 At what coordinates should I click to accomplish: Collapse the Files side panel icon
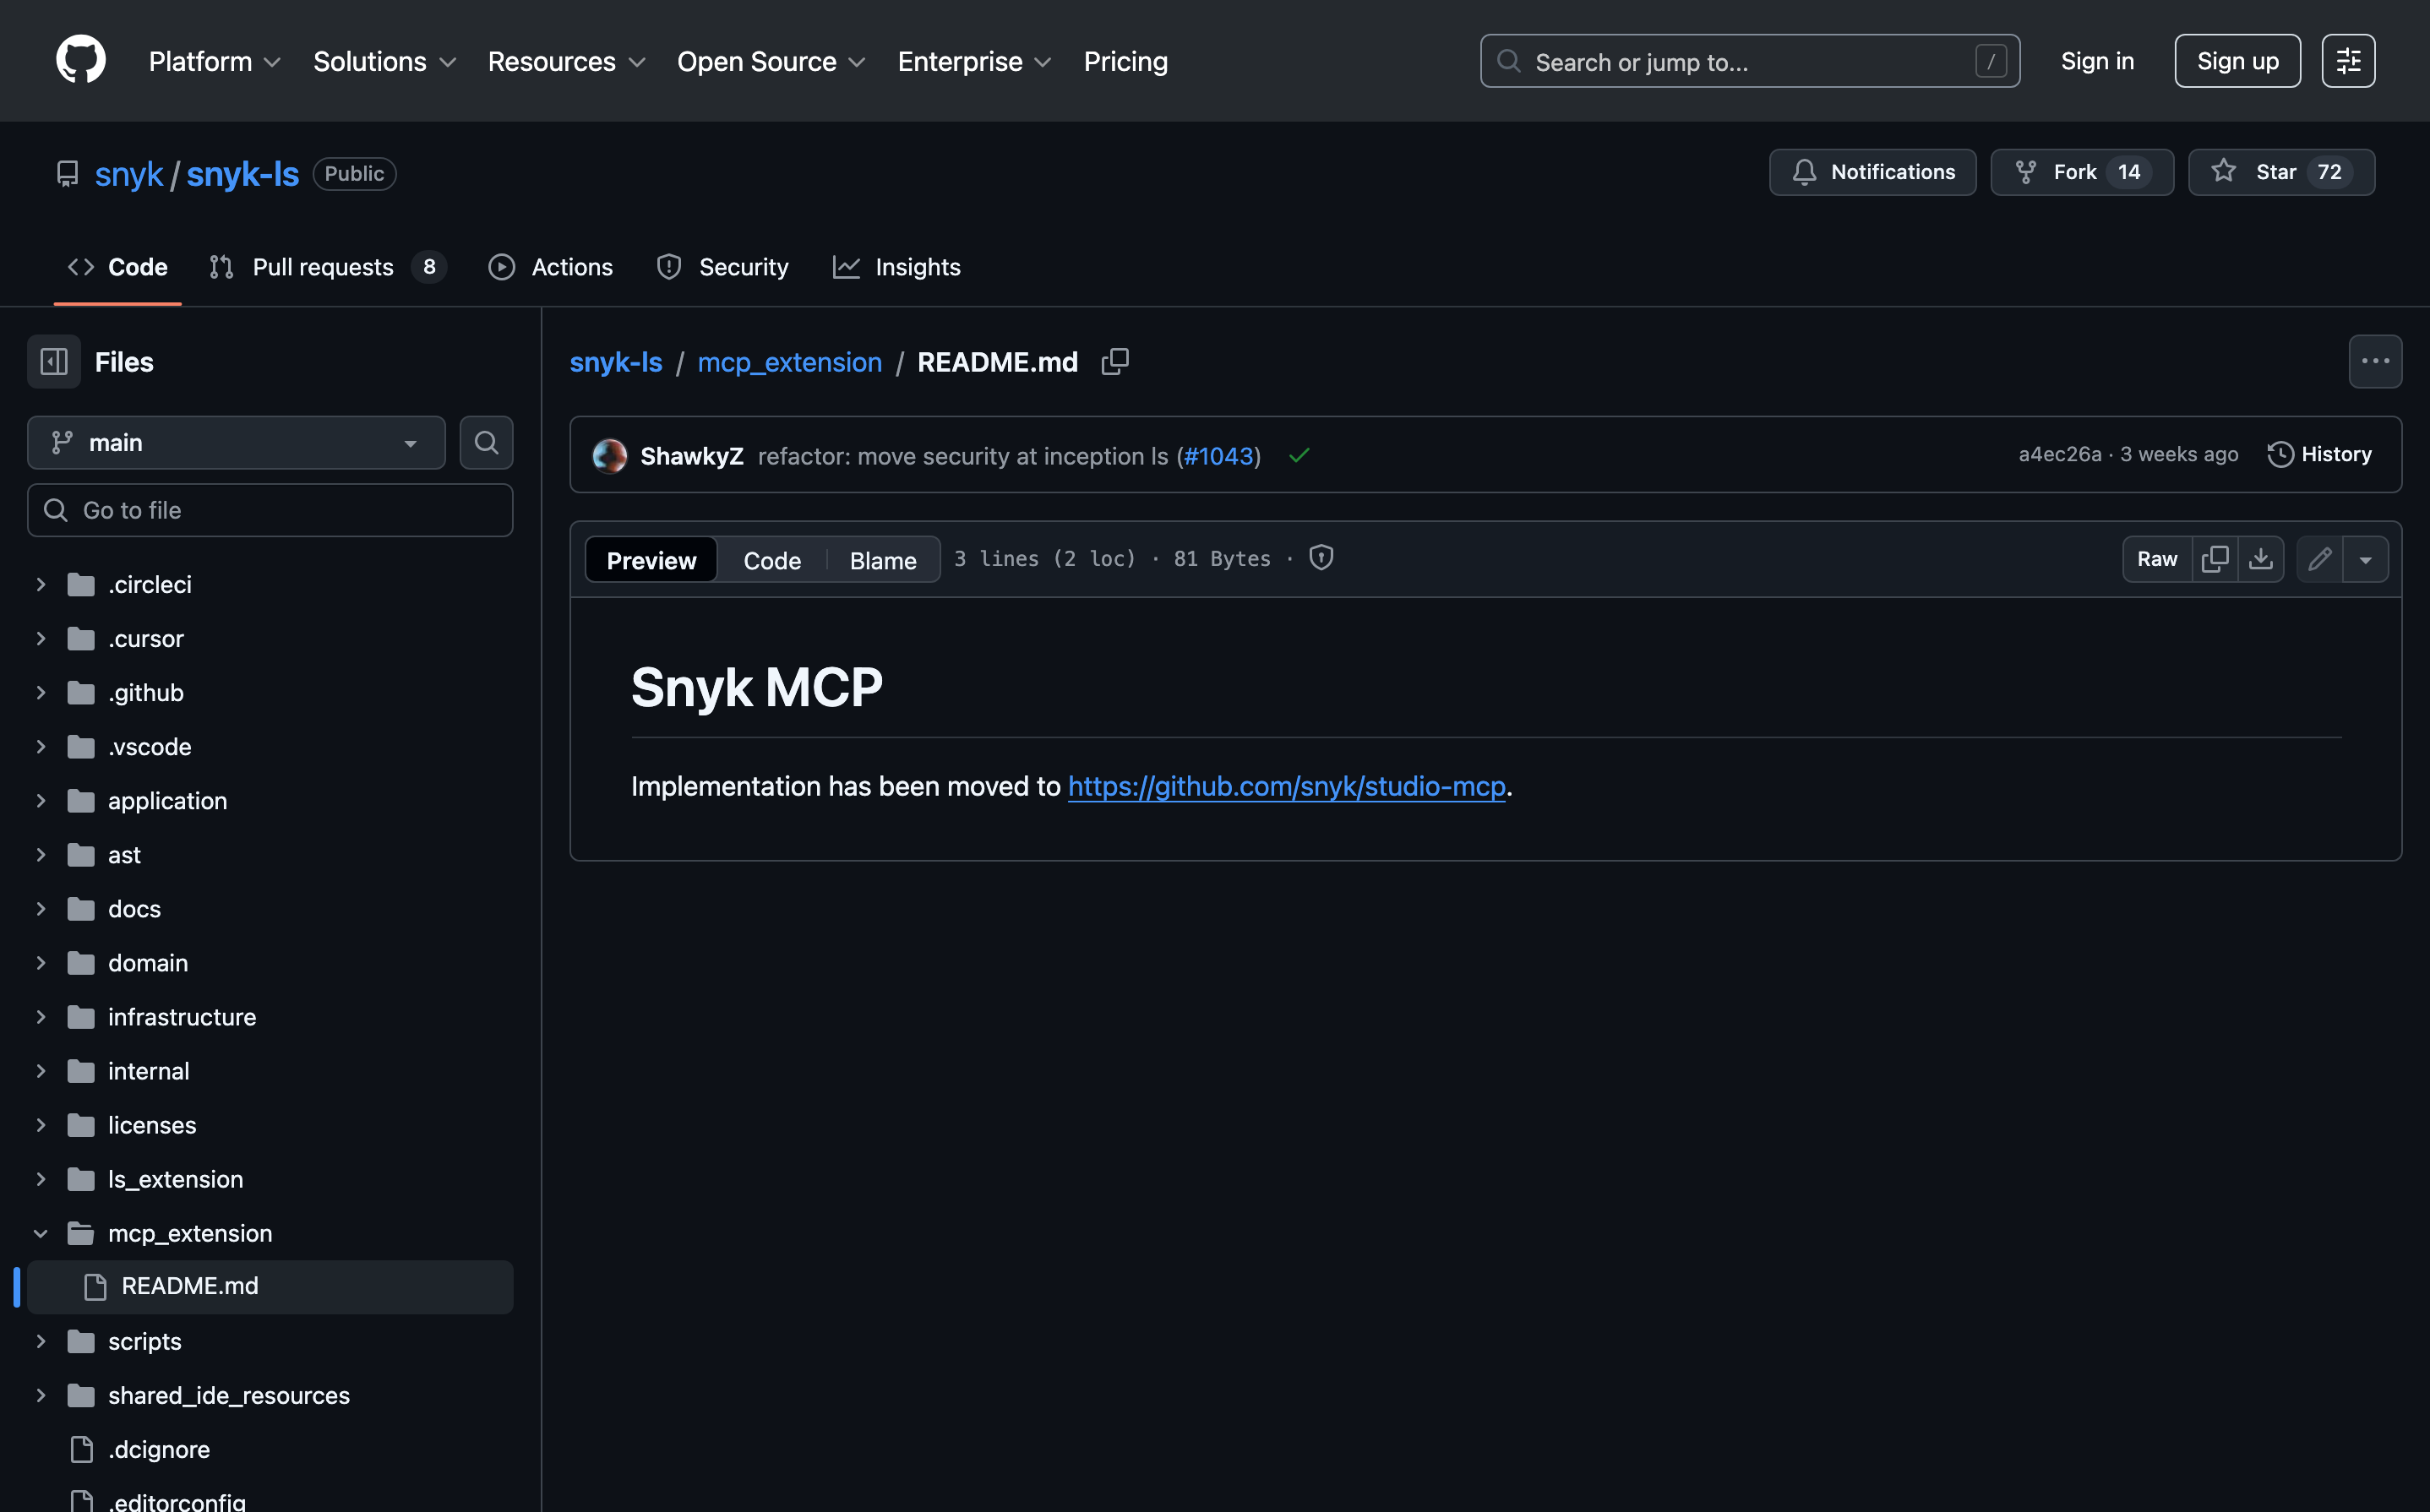coord(54,362)
